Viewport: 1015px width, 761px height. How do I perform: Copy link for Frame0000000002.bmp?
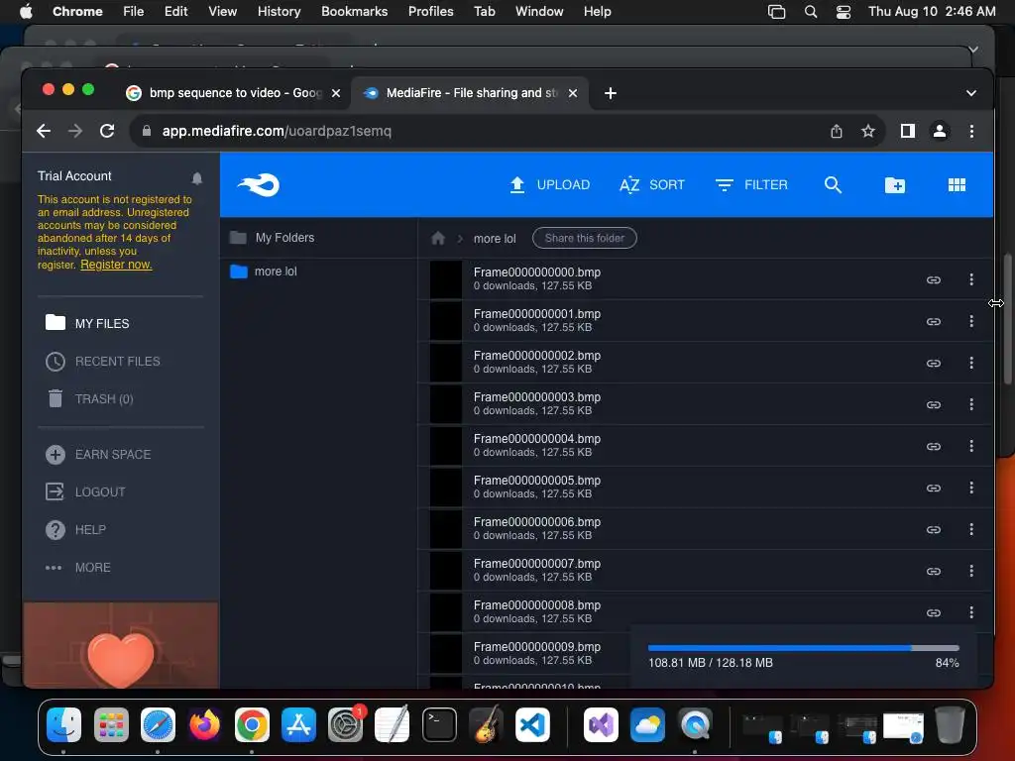point(933,363)
